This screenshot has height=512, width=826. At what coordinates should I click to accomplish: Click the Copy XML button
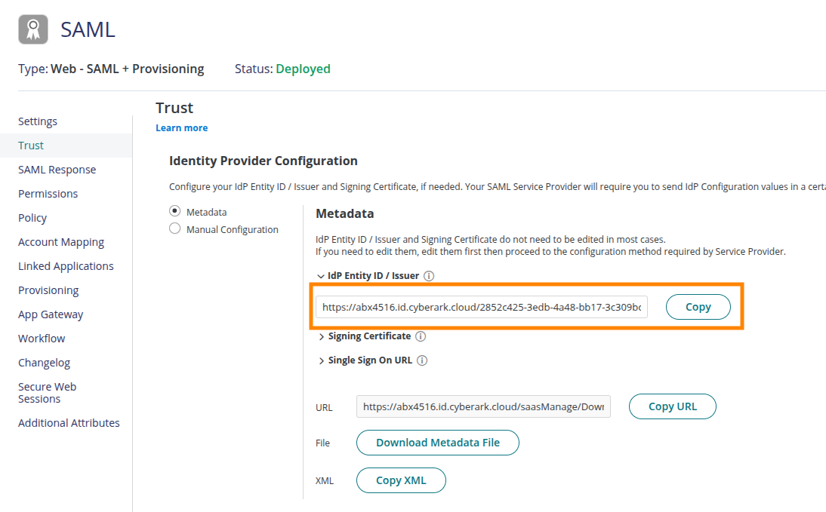point(401,480)
